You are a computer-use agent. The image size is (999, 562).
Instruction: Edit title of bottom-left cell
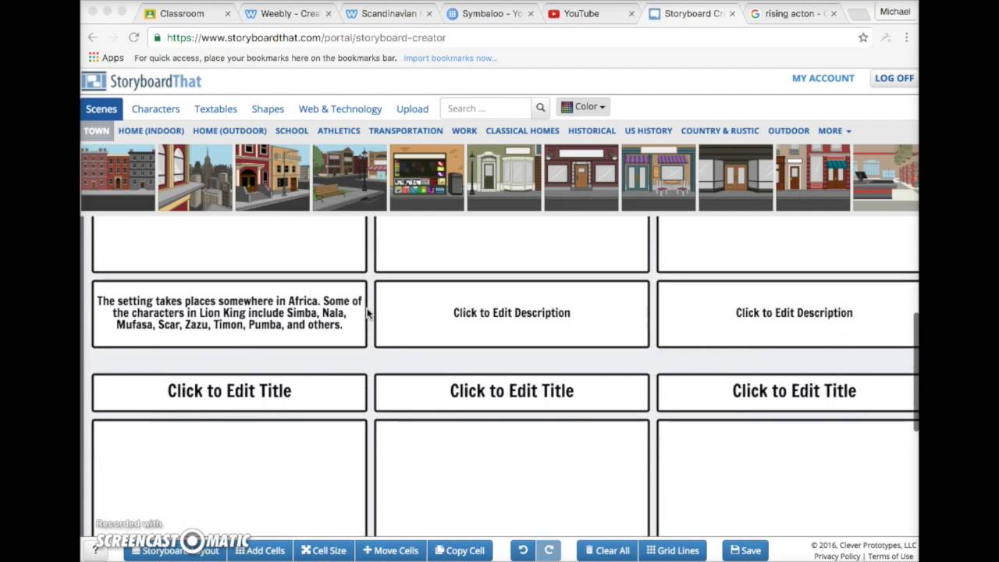[x=229, y=391]
